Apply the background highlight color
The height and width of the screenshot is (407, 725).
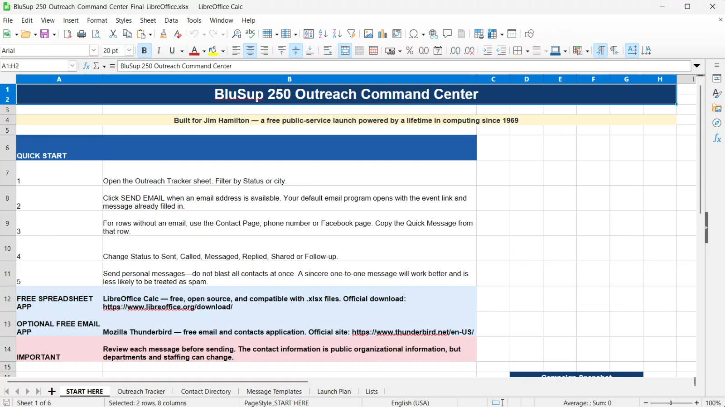(213, 51)
